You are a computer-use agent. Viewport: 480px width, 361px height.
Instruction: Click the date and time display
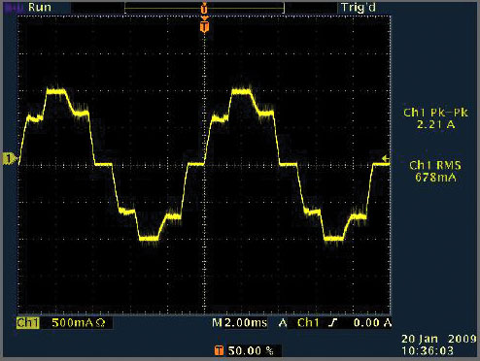[439, 345]
